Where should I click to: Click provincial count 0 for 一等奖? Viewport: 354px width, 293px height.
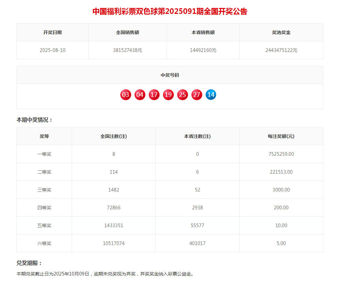point(197,154)
